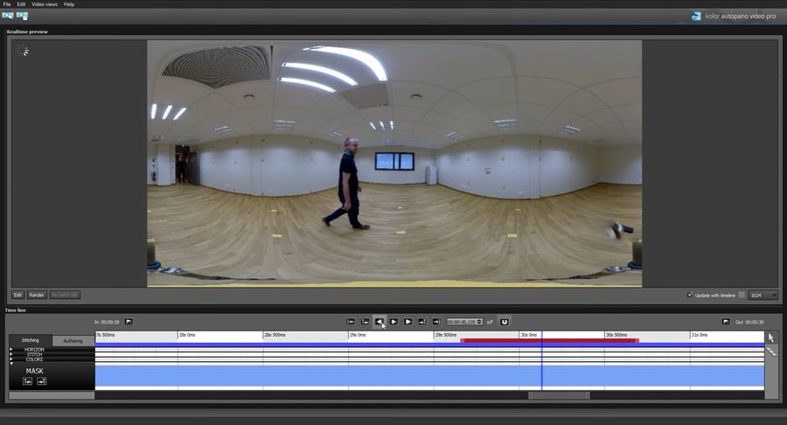This screenshot has height=425, width=787.
Task: Click the Out point flag icon
Action: point(726,322)
